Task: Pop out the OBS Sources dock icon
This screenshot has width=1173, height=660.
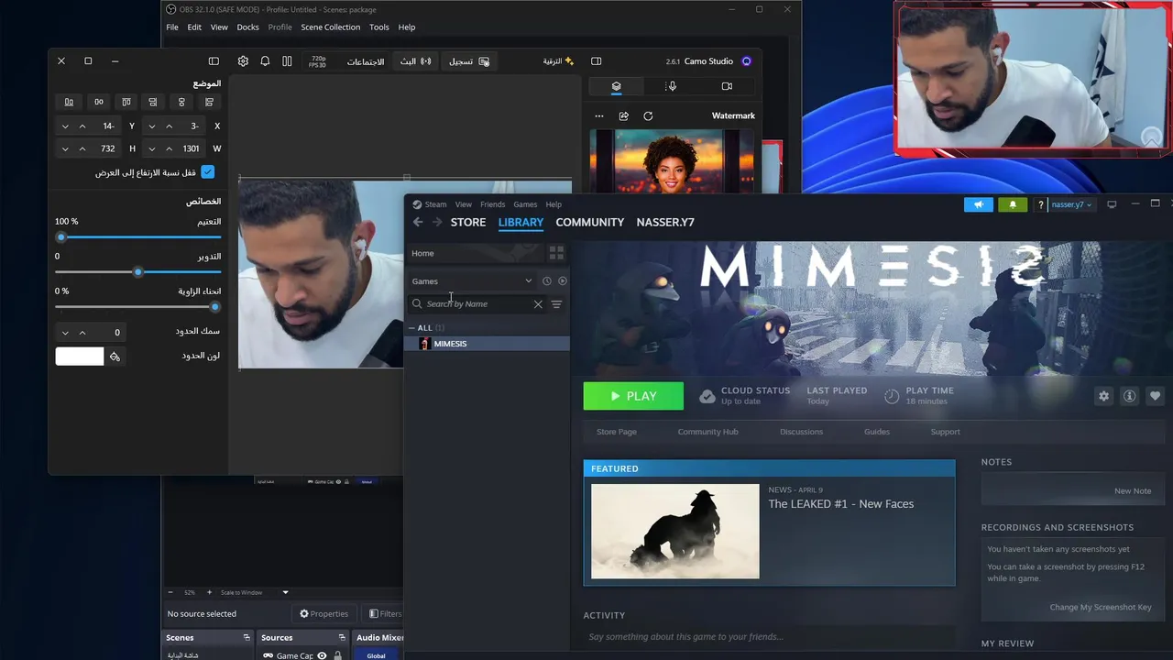Action: 342,637
